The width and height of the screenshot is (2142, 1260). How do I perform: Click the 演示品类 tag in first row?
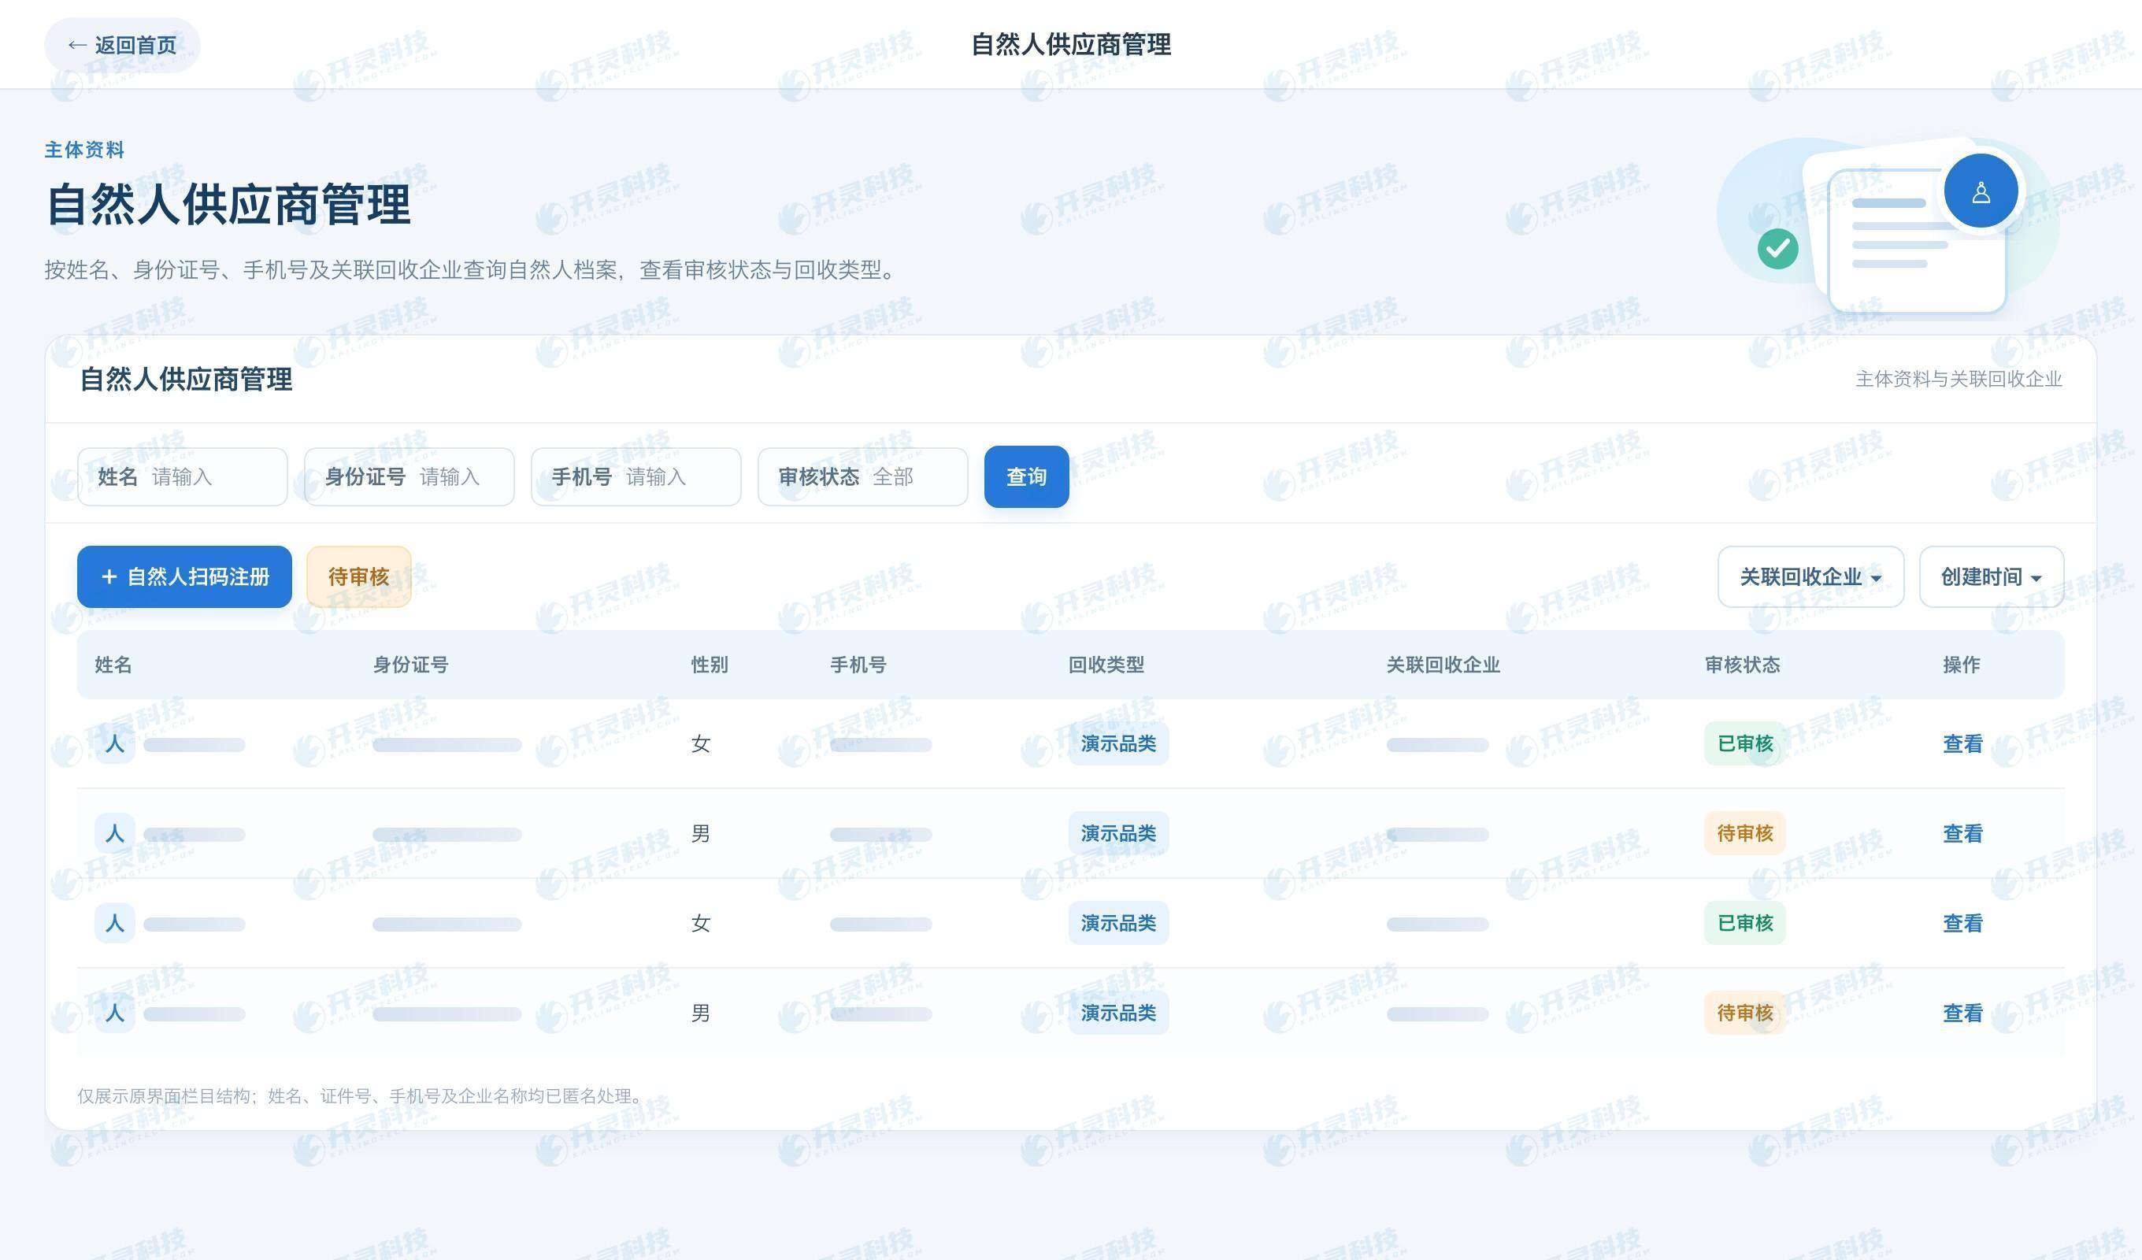point(1118,744)
